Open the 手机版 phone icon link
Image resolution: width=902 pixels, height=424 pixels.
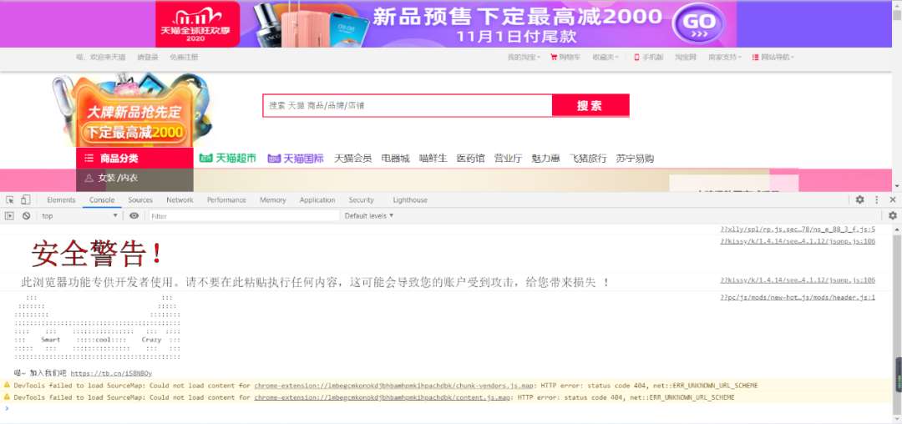coord(636,58)
